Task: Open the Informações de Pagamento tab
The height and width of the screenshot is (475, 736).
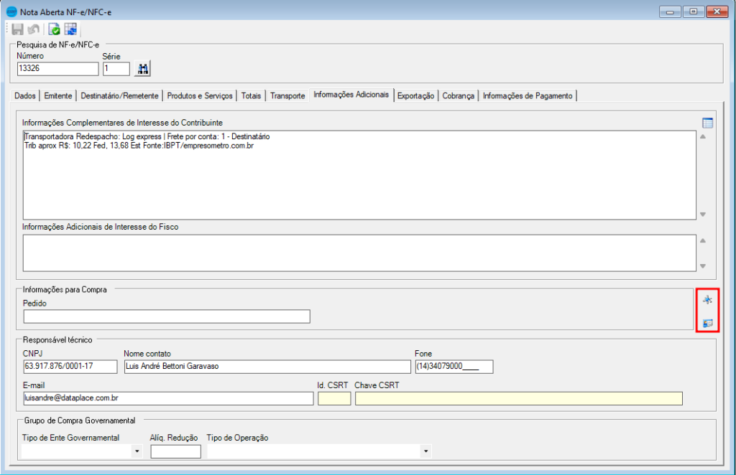Action: tap(528, 95)
